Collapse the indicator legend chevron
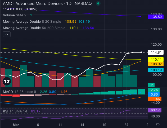Viewport: 167px width, 128px height. coord(7,34)
